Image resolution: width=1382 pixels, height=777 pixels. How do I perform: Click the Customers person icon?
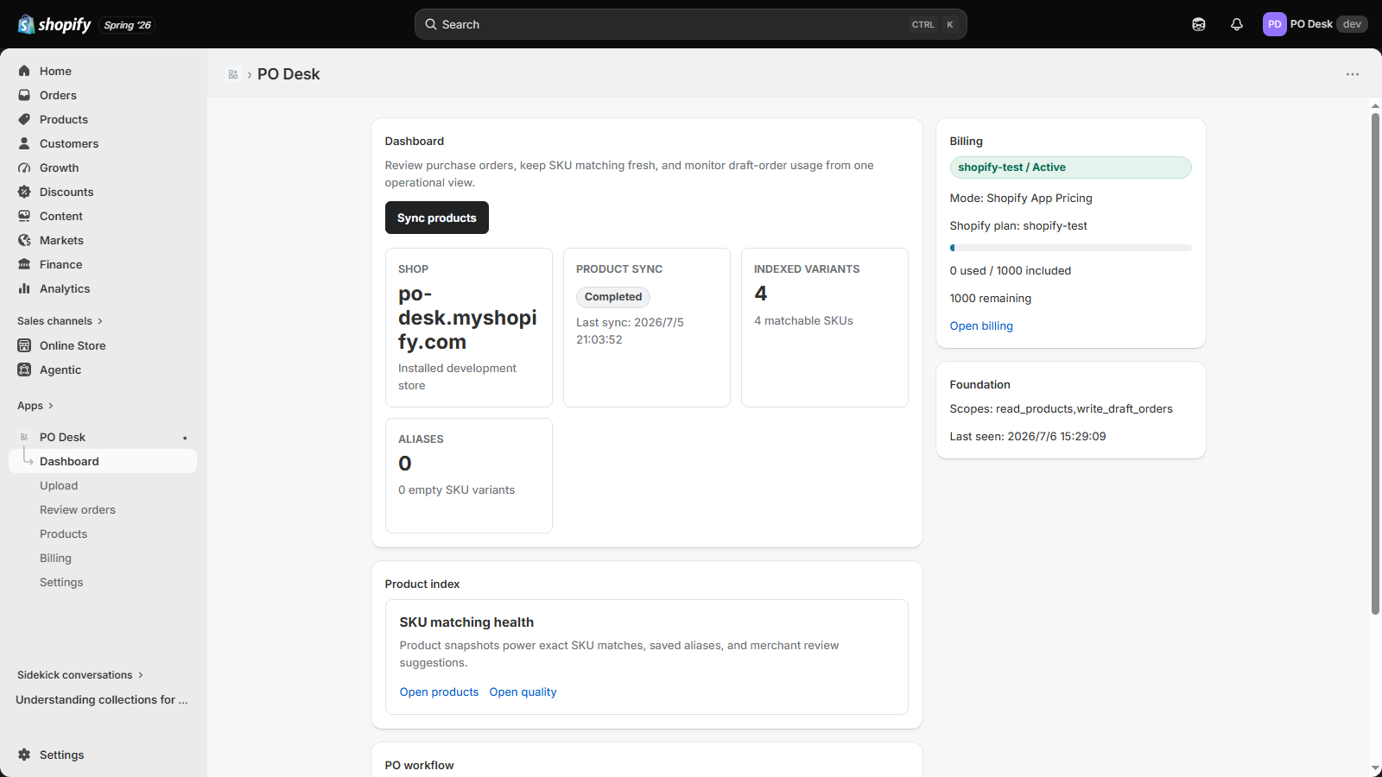click(x=24, y=143)
